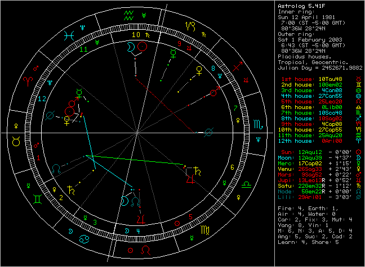365x267 pixels.
Task: Click the red Sun circle beside house 10
Action: tap(144, 48)
